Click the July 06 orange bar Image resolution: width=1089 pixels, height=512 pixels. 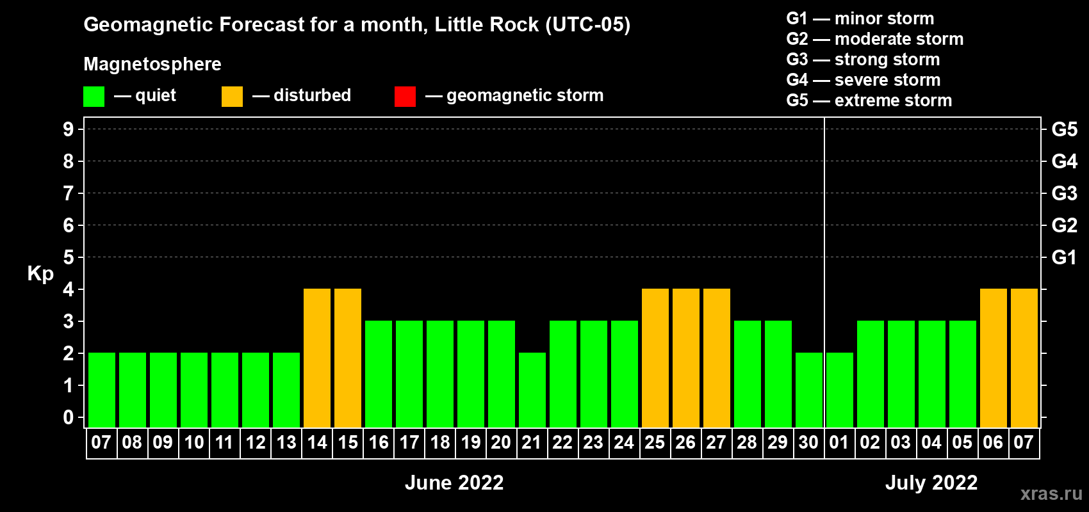994,358
